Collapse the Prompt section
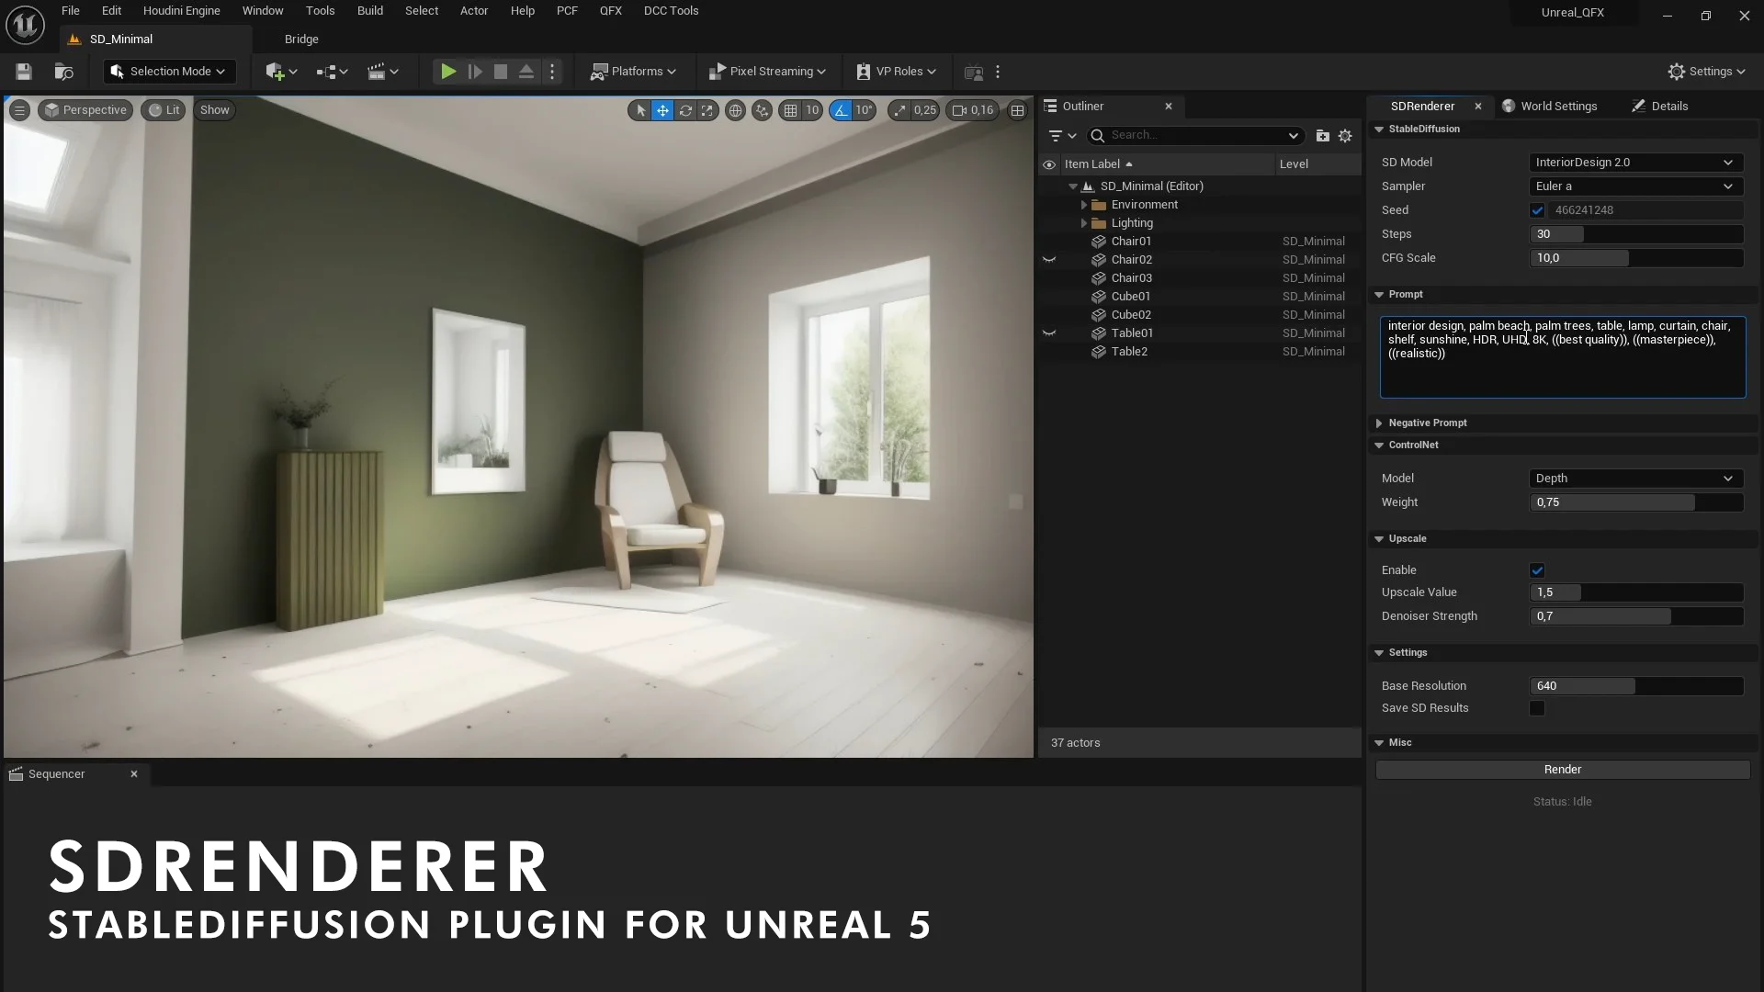The image size is (1764, 992). 1379,294
